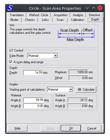Confirm with the OK button
Image resolution: width=110 pixels, height=140 pixels.
71,128
